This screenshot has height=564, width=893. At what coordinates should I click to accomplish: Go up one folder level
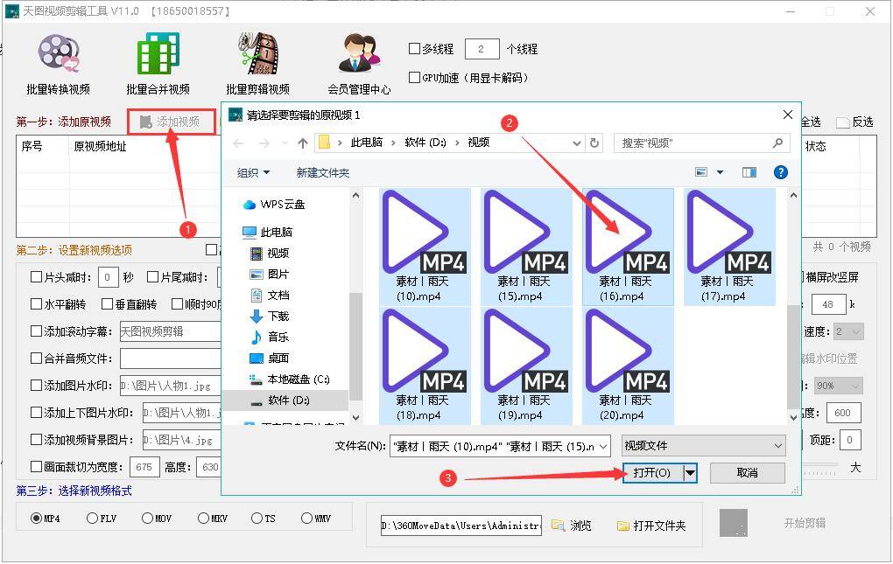[x=303, y=143]
